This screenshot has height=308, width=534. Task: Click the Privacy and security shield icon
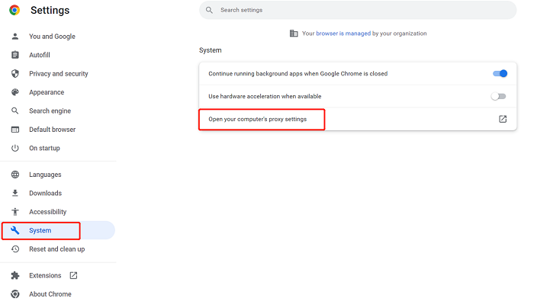[15, 73]
